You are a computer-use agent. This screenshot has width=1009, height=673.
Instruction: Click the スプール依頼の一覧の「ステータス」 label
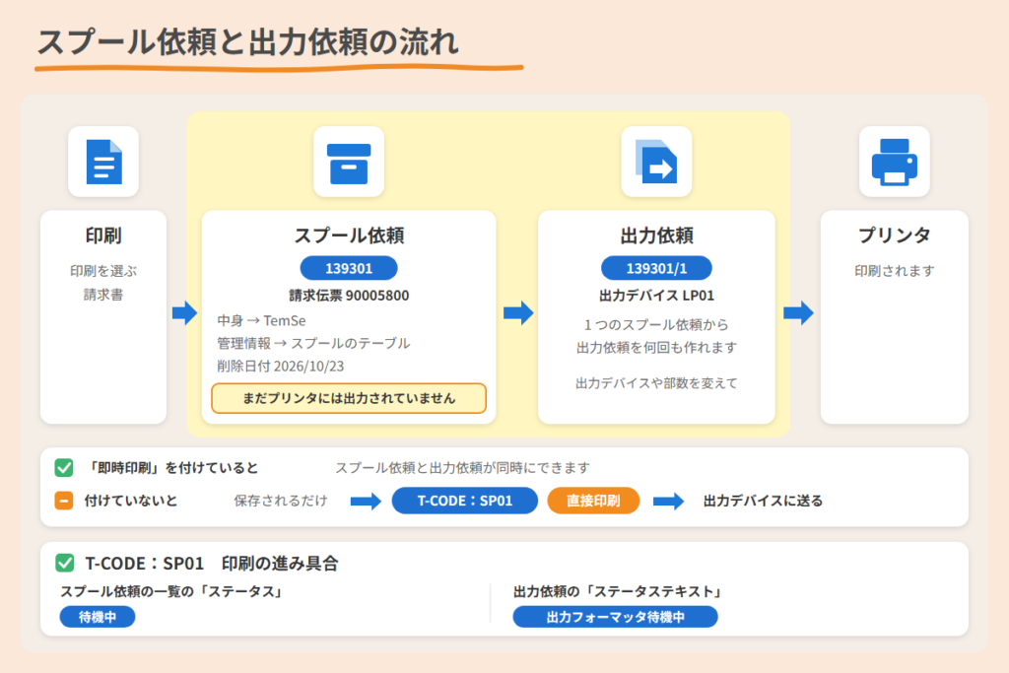click(171, 591)
